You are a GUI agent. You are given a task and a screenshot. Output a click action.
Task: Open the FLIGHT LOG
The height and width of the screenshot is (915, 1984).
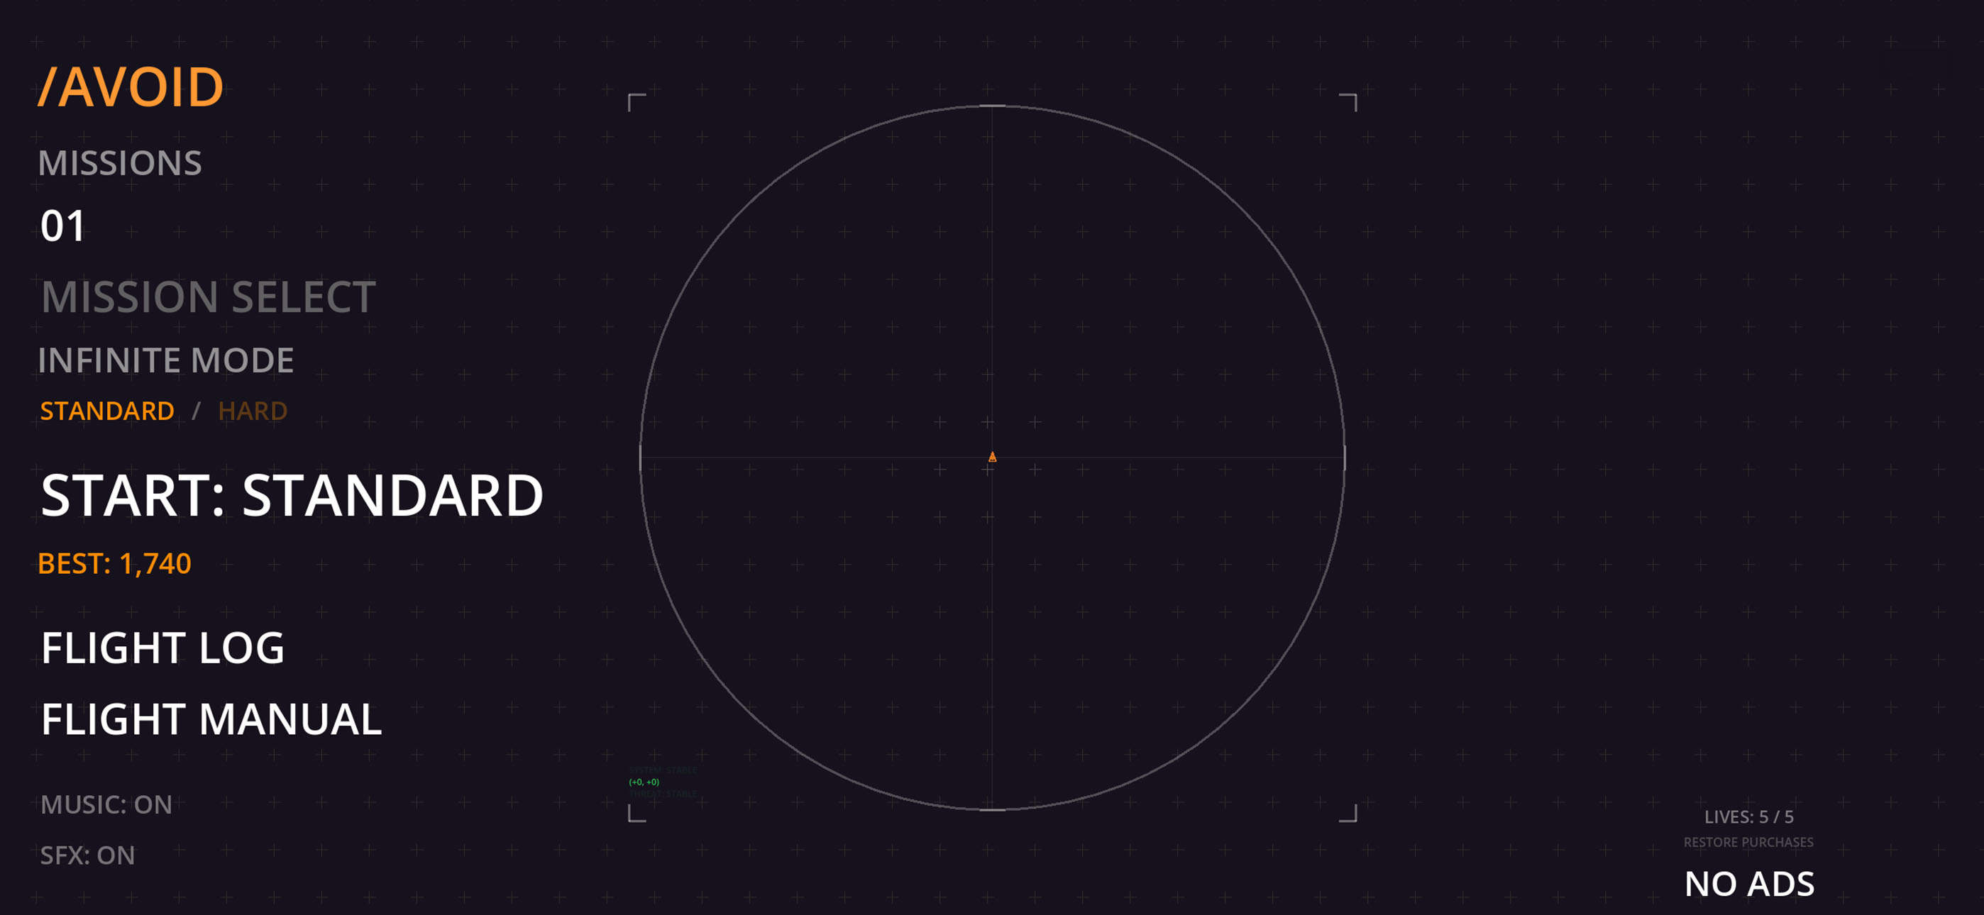(162, 648)
